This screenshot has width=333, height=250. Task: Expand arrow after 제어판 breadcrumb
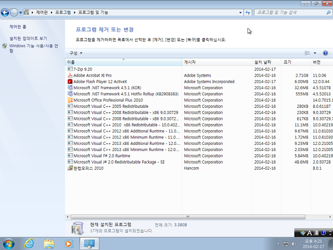pyautogui.click(x=52, y=12)
